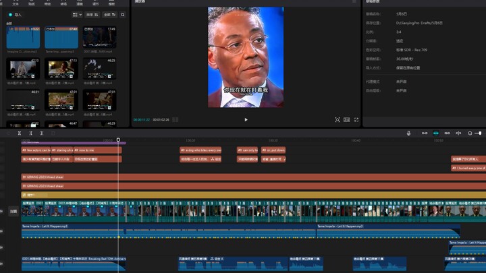
Task: Select the upper BY GBVANG Mixed shear clip
Action: pos(254,177)
